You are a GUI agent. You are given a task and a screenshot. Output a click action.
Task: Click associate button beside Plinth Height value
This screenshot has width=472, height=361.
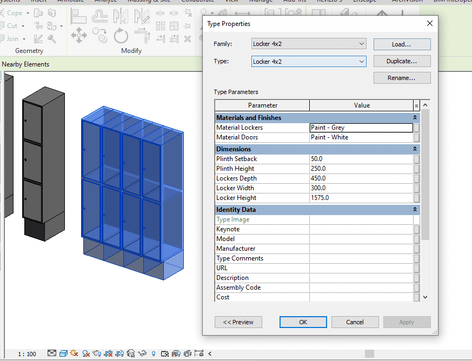pos(416,169)
